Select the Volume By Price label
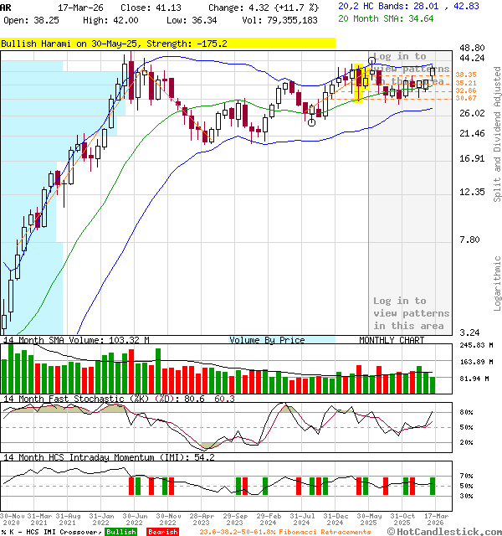 (x=268, y=340)
